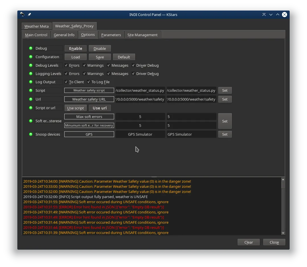
Task: Click scroll up arrow in log panel
Action: (x=283, y=179)
